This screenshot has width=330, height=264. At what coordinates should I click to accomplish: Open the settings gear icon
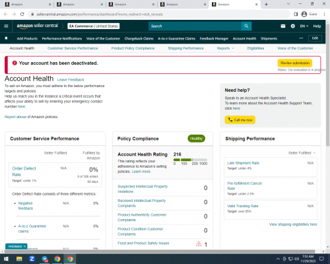pyautogui.click(x=292, y=26)
